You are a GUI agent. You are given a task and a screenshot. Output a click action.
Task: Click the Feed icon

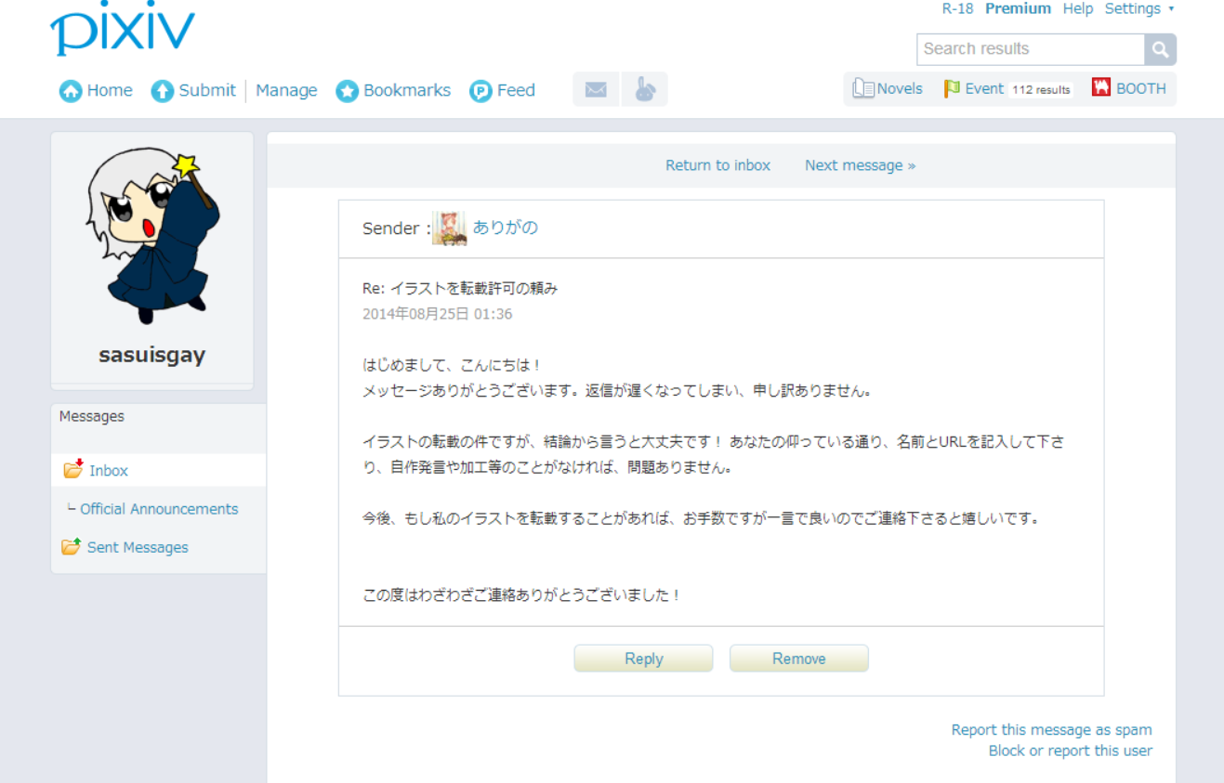(x=480, y=91)
